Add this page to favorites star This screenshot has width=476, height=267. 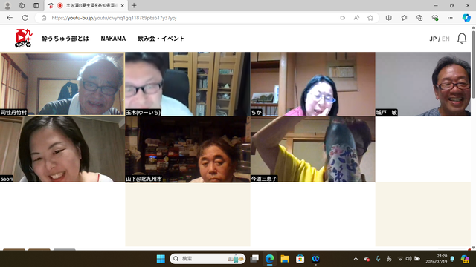[x=370, y=18]
